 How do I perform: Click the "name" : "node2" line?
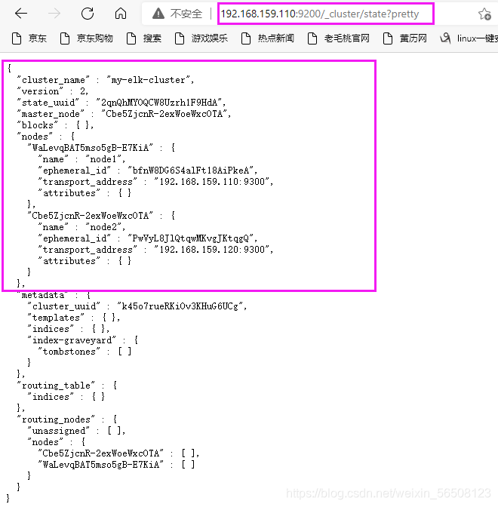point(81,227)
